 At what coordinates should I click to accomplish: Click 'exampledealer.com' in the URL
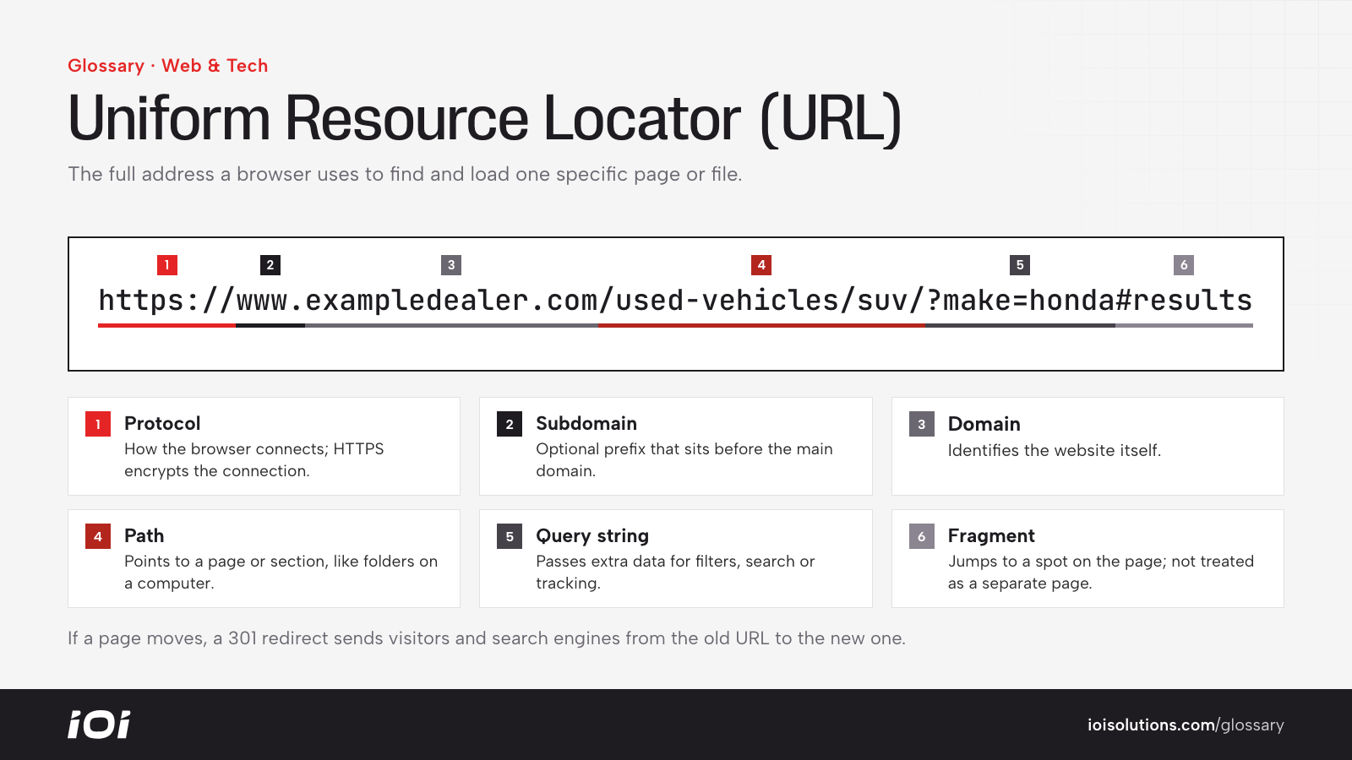pyautogui.click(x=451, y=301)
